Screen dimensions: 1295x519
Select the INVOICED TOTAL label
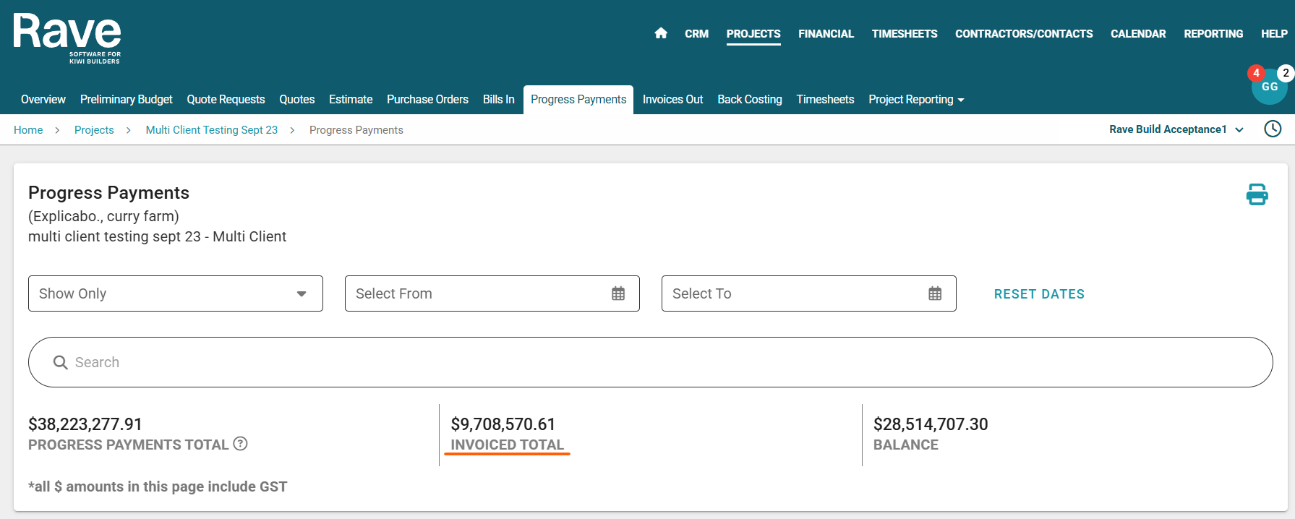[x=507, y=445]
